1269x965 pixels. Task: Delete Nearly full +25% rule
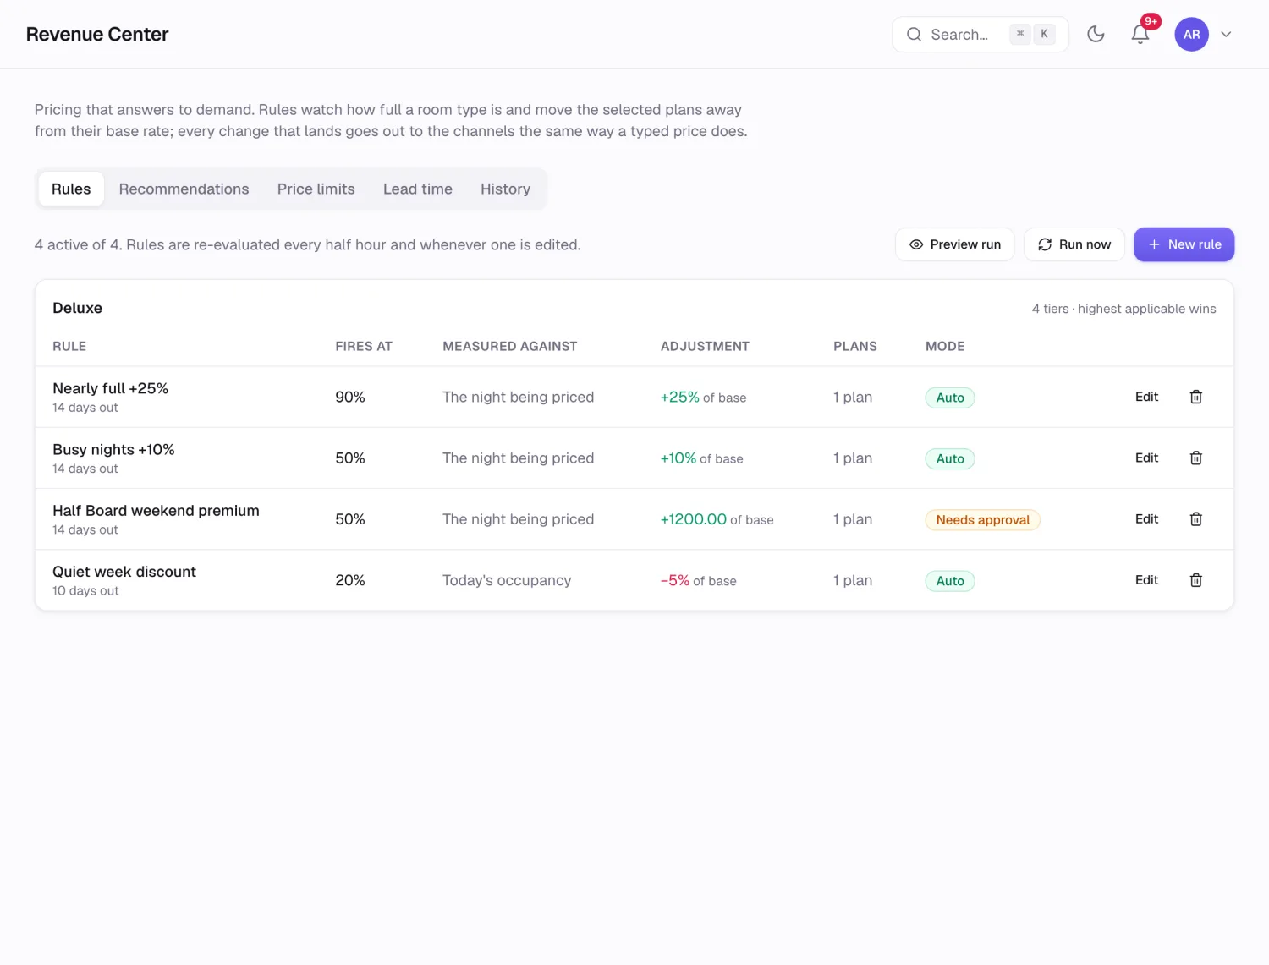(1196, 397)
